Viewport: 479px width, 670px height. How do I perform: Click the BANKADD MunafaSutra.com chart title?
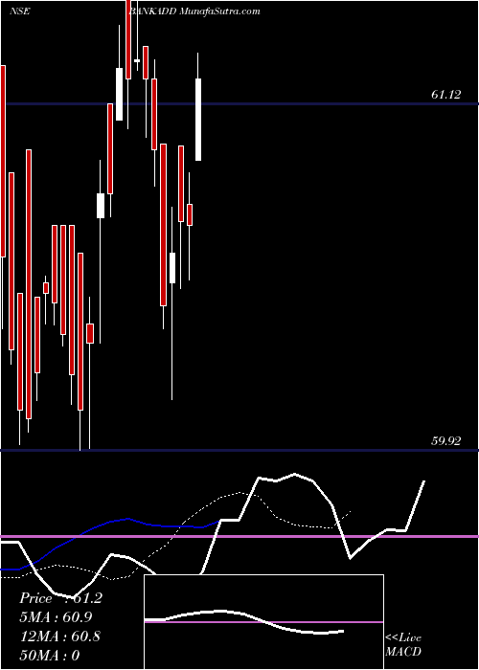point(195,11)
